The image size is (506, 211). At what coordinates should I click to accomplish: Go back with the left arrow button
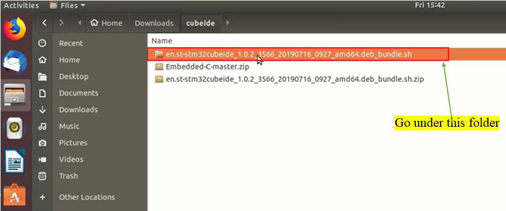click(x=44, y=23)
